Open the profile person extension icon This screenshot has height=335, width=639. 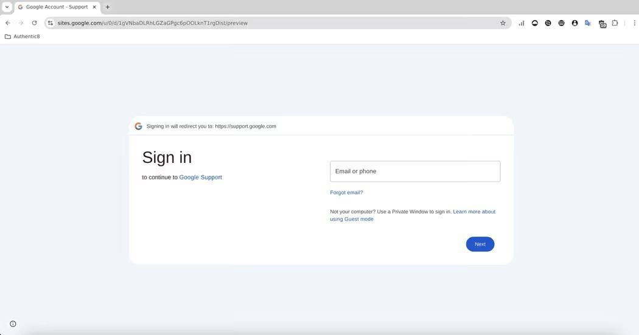coord(574,23)
